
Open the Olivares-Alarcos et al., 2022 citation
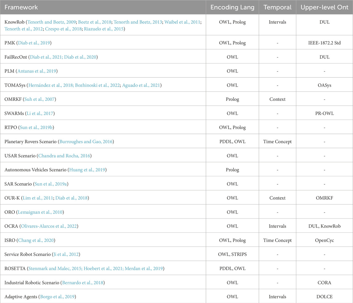click(49, 226)
